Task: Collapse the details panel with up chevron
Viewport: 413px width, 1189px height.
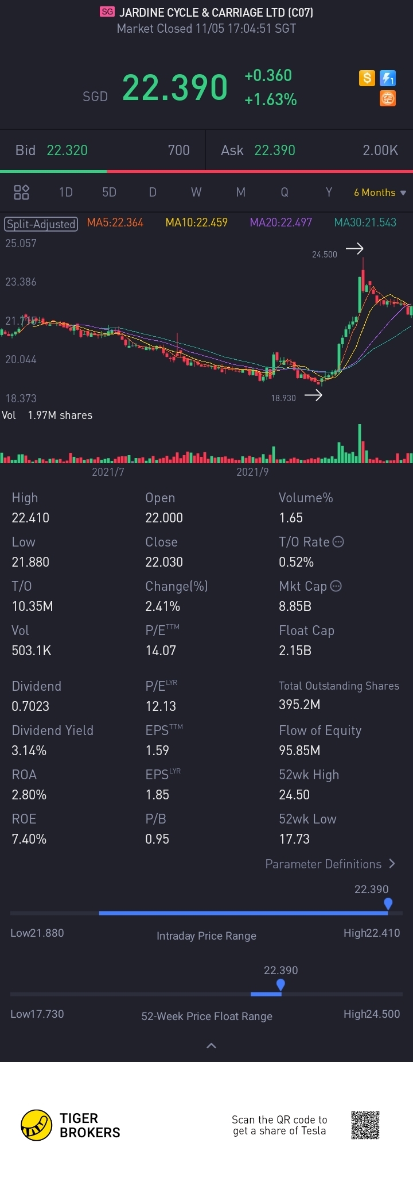Action: point(211,1045)
